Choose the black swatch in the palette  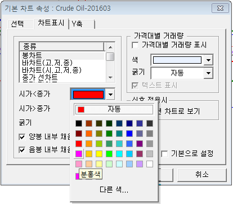pos(79,123)
